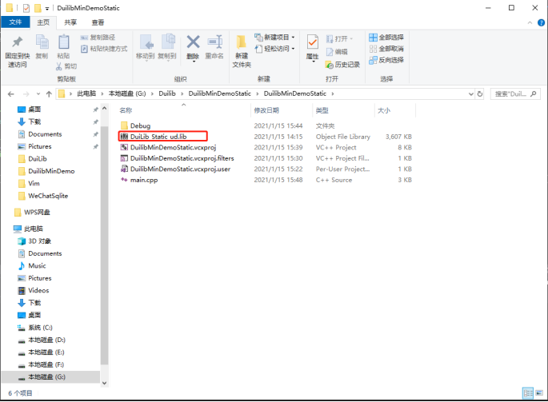
Task: Open Music under This PC
Action: coord(37,266)
